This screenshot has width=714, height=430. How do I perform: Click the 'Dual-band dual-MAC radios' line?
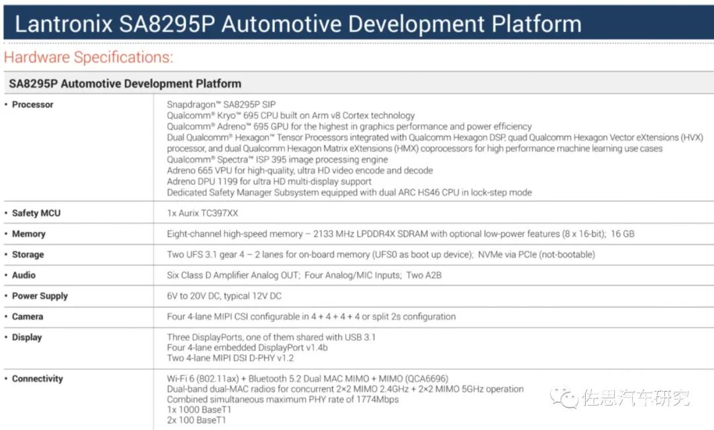point(345,389)
